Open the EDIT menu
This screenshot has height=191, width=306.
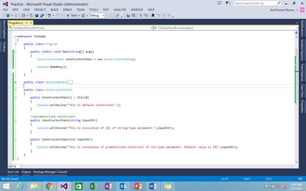pos(15,10)
